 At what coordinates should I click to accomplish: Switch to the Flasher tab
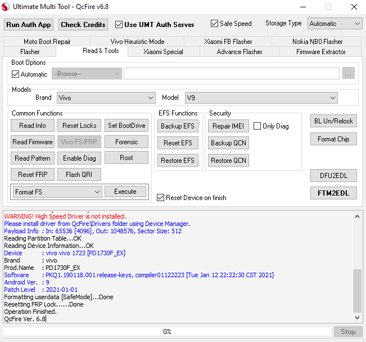(x=30, y=52)
